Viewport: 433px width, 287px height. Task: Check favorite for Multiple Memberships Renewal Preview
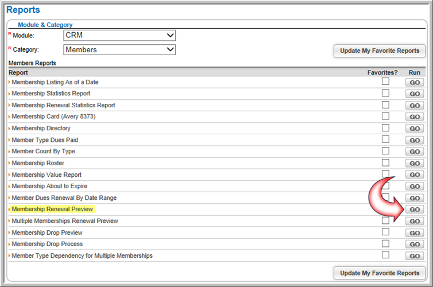pos(385,220)
